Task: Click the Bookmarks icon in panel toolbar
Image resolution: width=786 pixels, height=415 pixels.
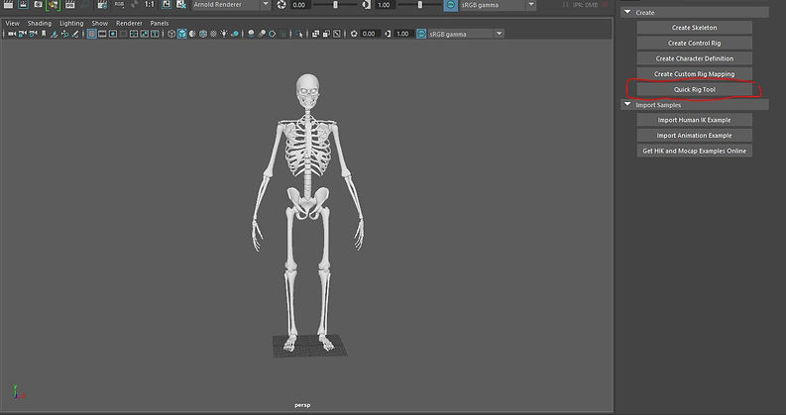Action: pyautogui.click(x=44, y=34)
